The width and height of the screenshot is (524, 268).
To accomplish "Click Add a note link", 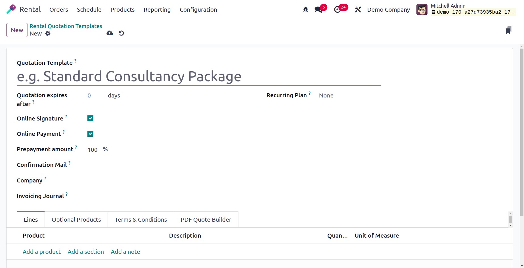I will click(x=125, y=252).
